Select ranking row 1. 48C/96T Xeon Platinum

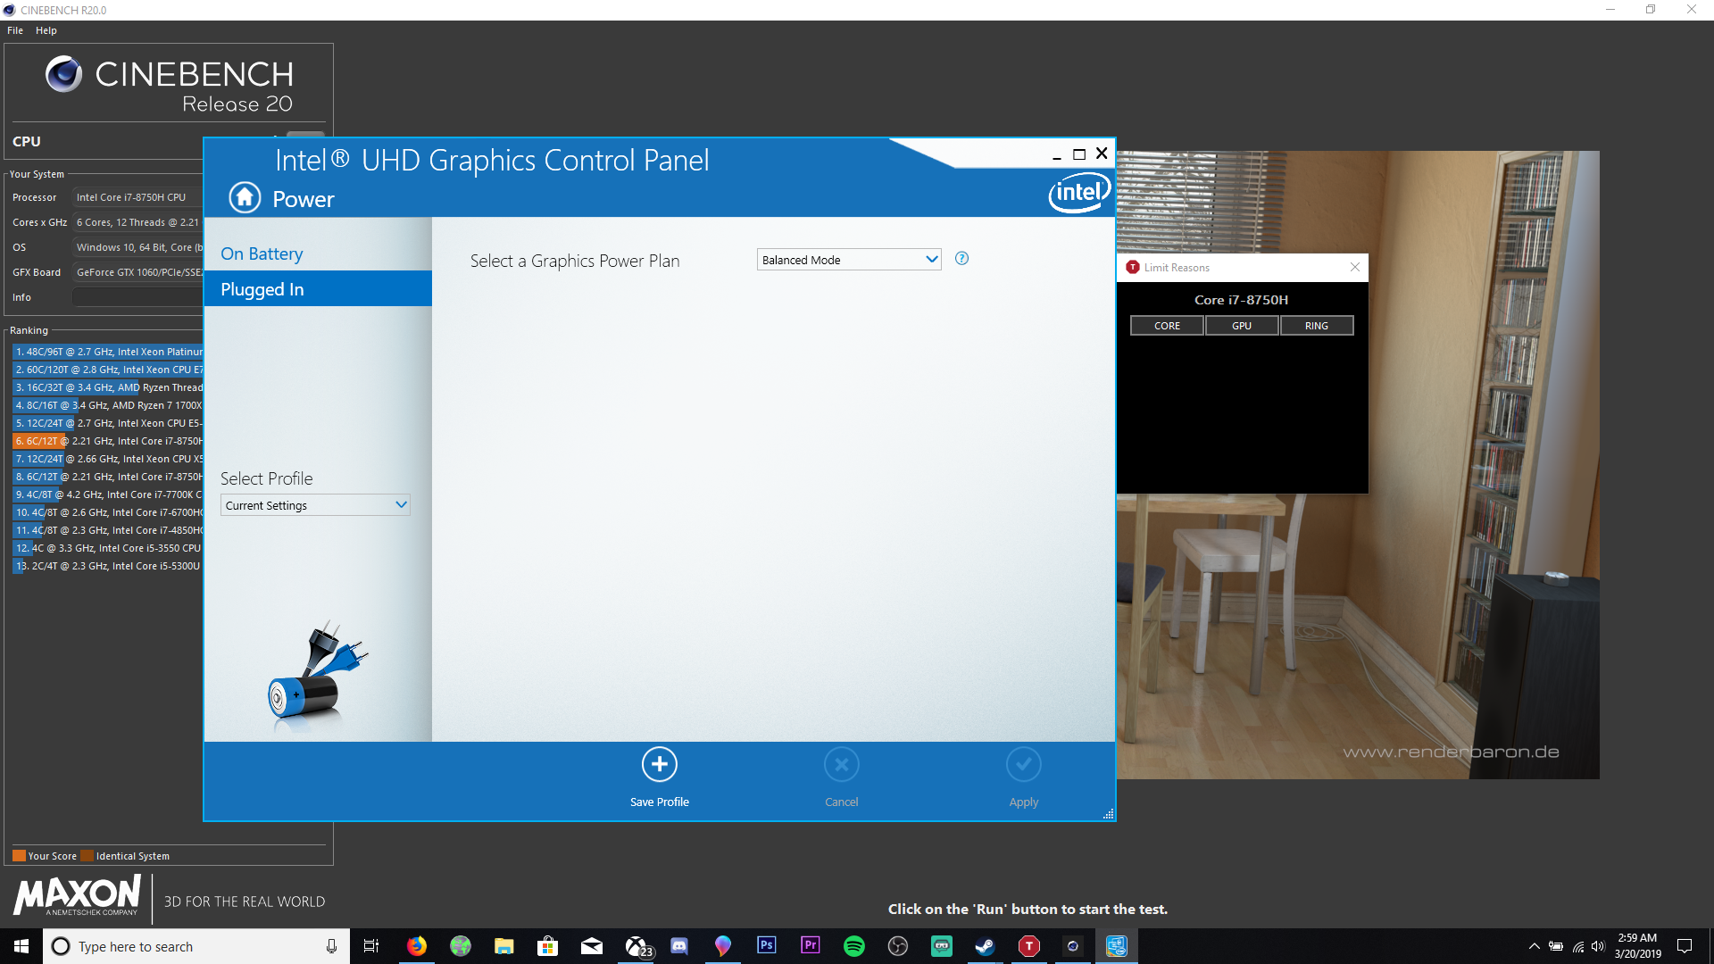(108, 352)
